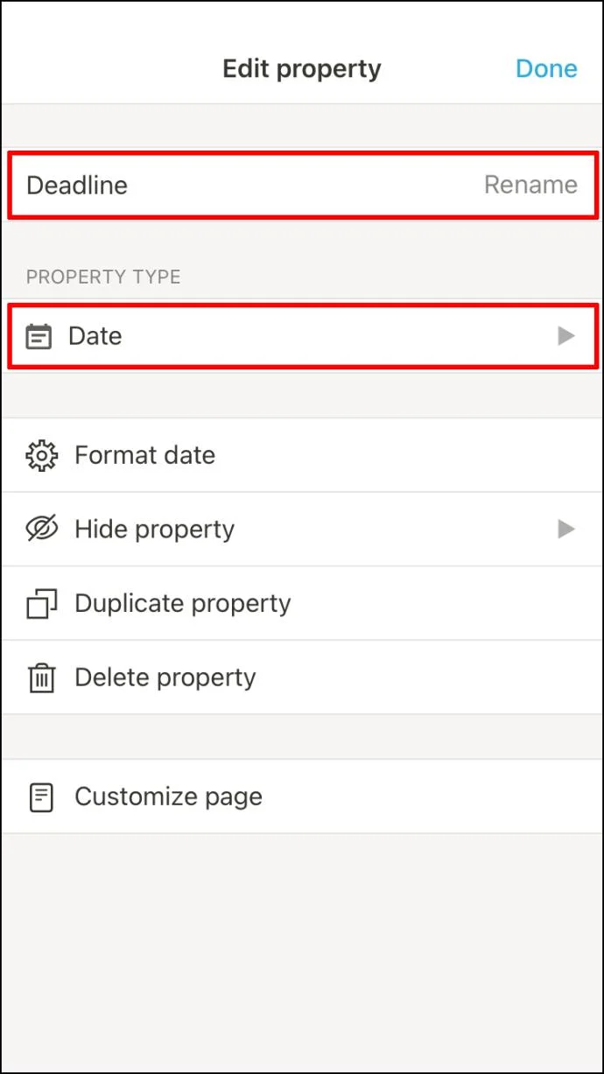
Task: Choose Hide property
Action: (x=302, y=529)
